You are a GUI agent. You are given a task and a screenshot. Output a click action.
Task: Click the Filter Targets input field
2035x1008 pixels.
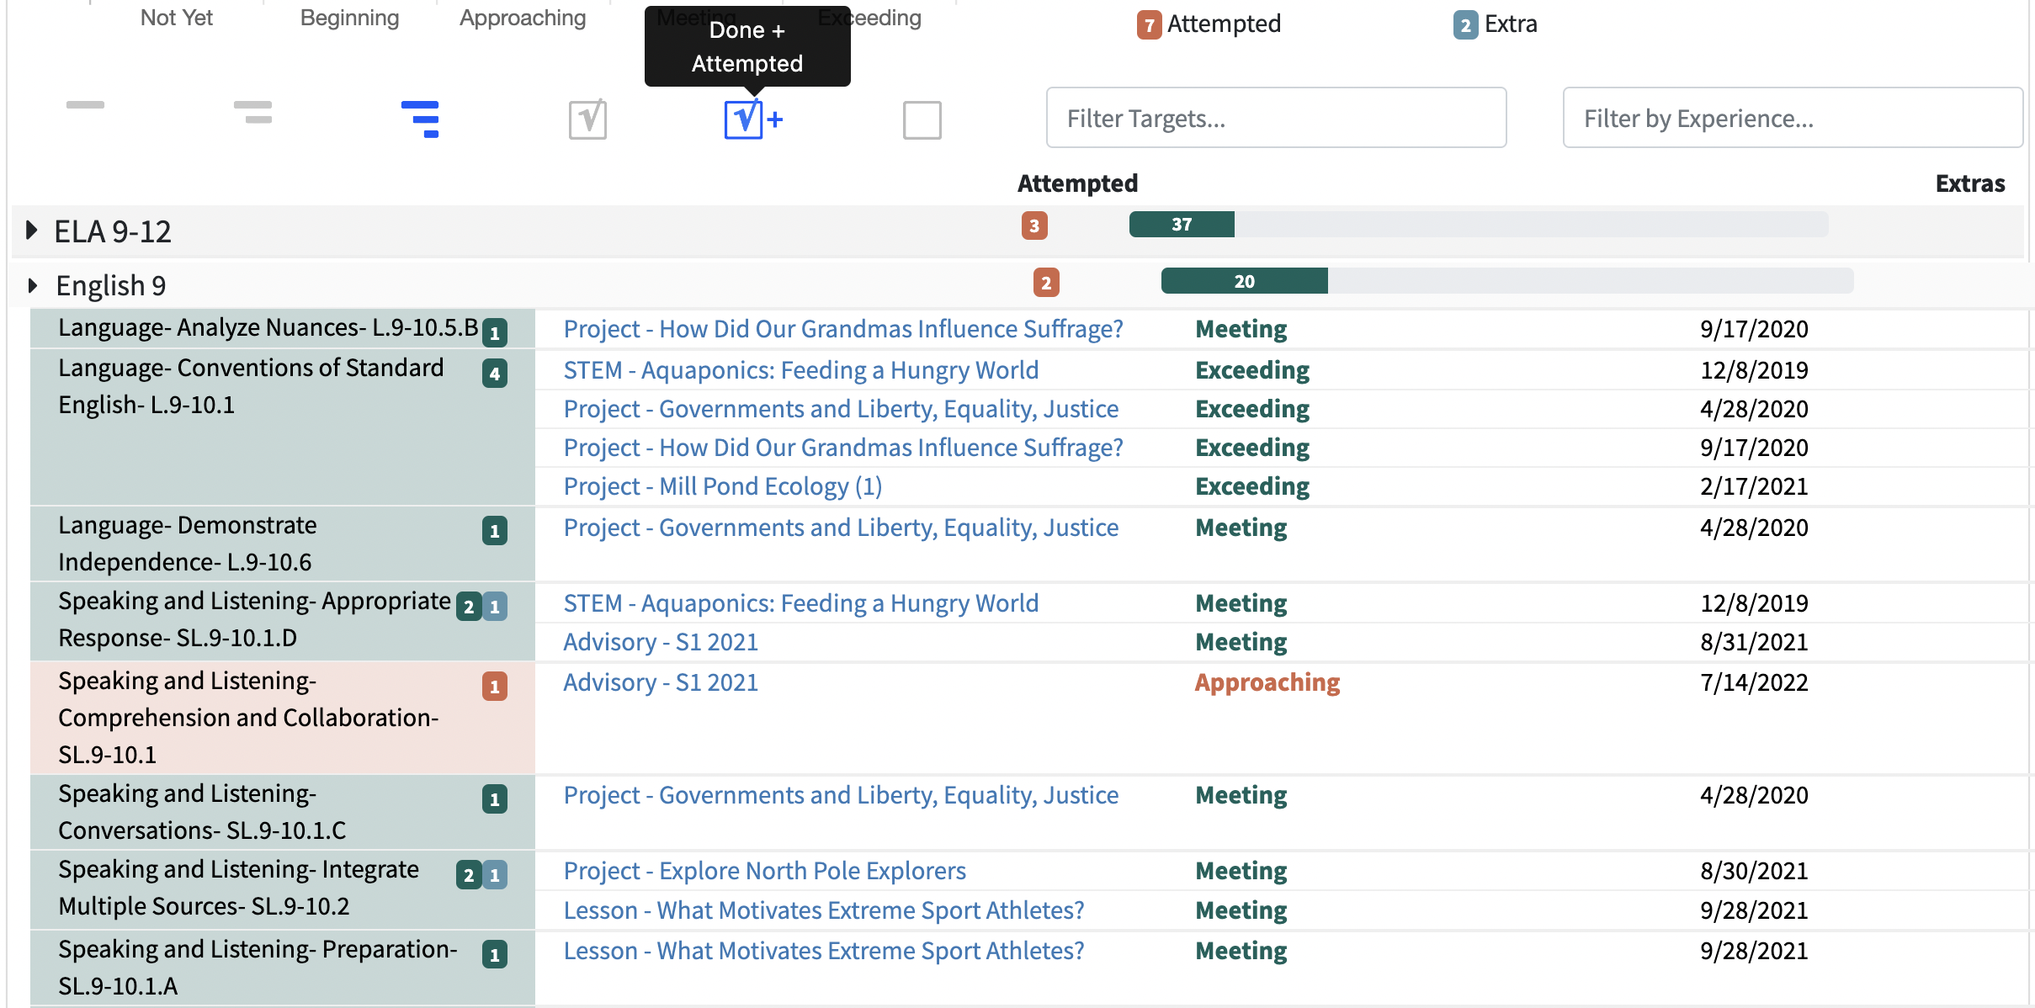pyautogui.click(x=1275, y=119)
